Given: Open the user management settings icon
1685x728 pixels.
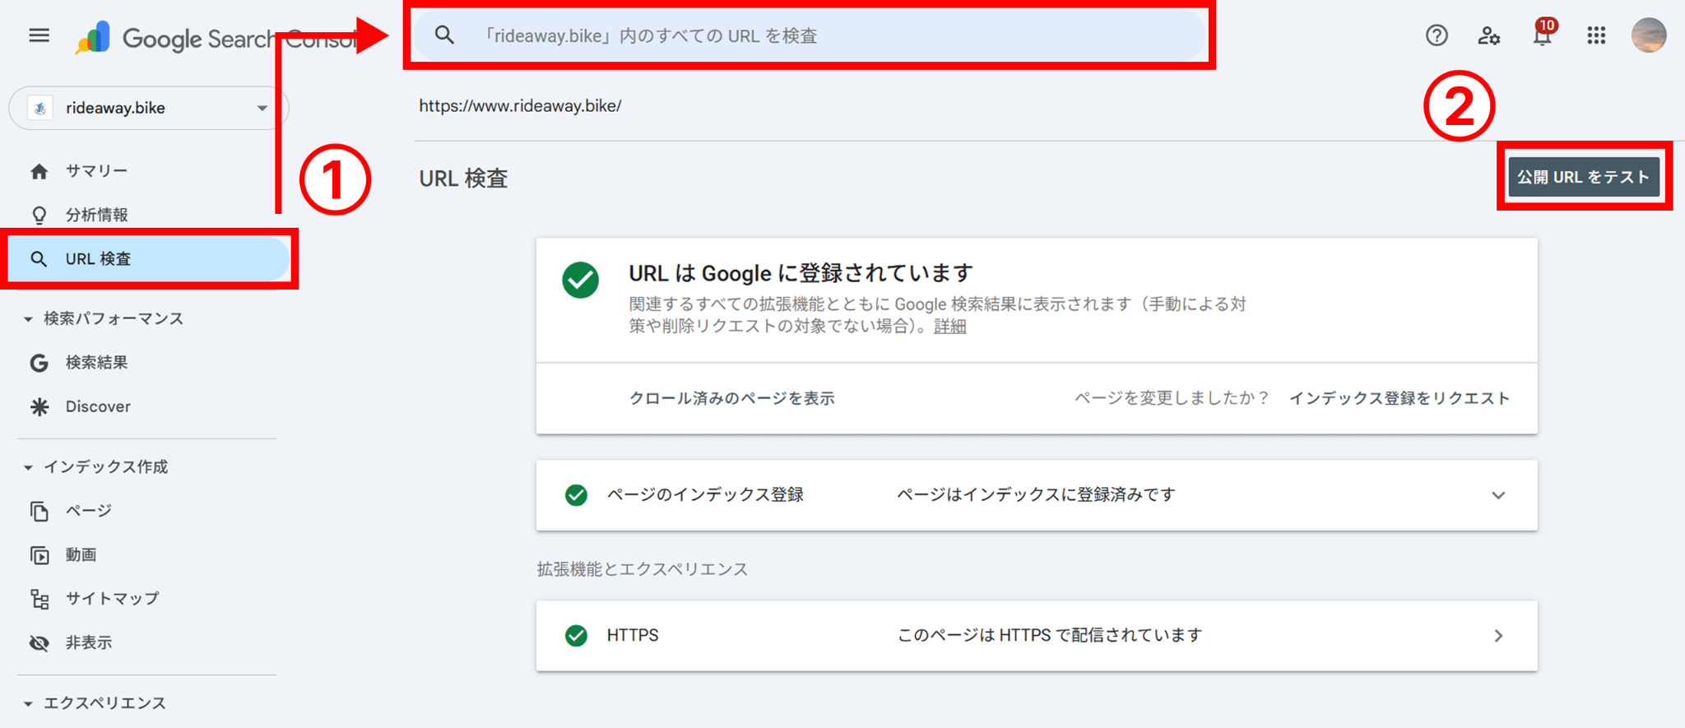Looking at the screenshot, I should [1488, 35].
